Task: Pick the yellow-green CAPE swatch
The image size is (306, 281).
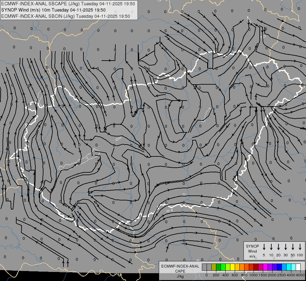Action: pos(228,267)
